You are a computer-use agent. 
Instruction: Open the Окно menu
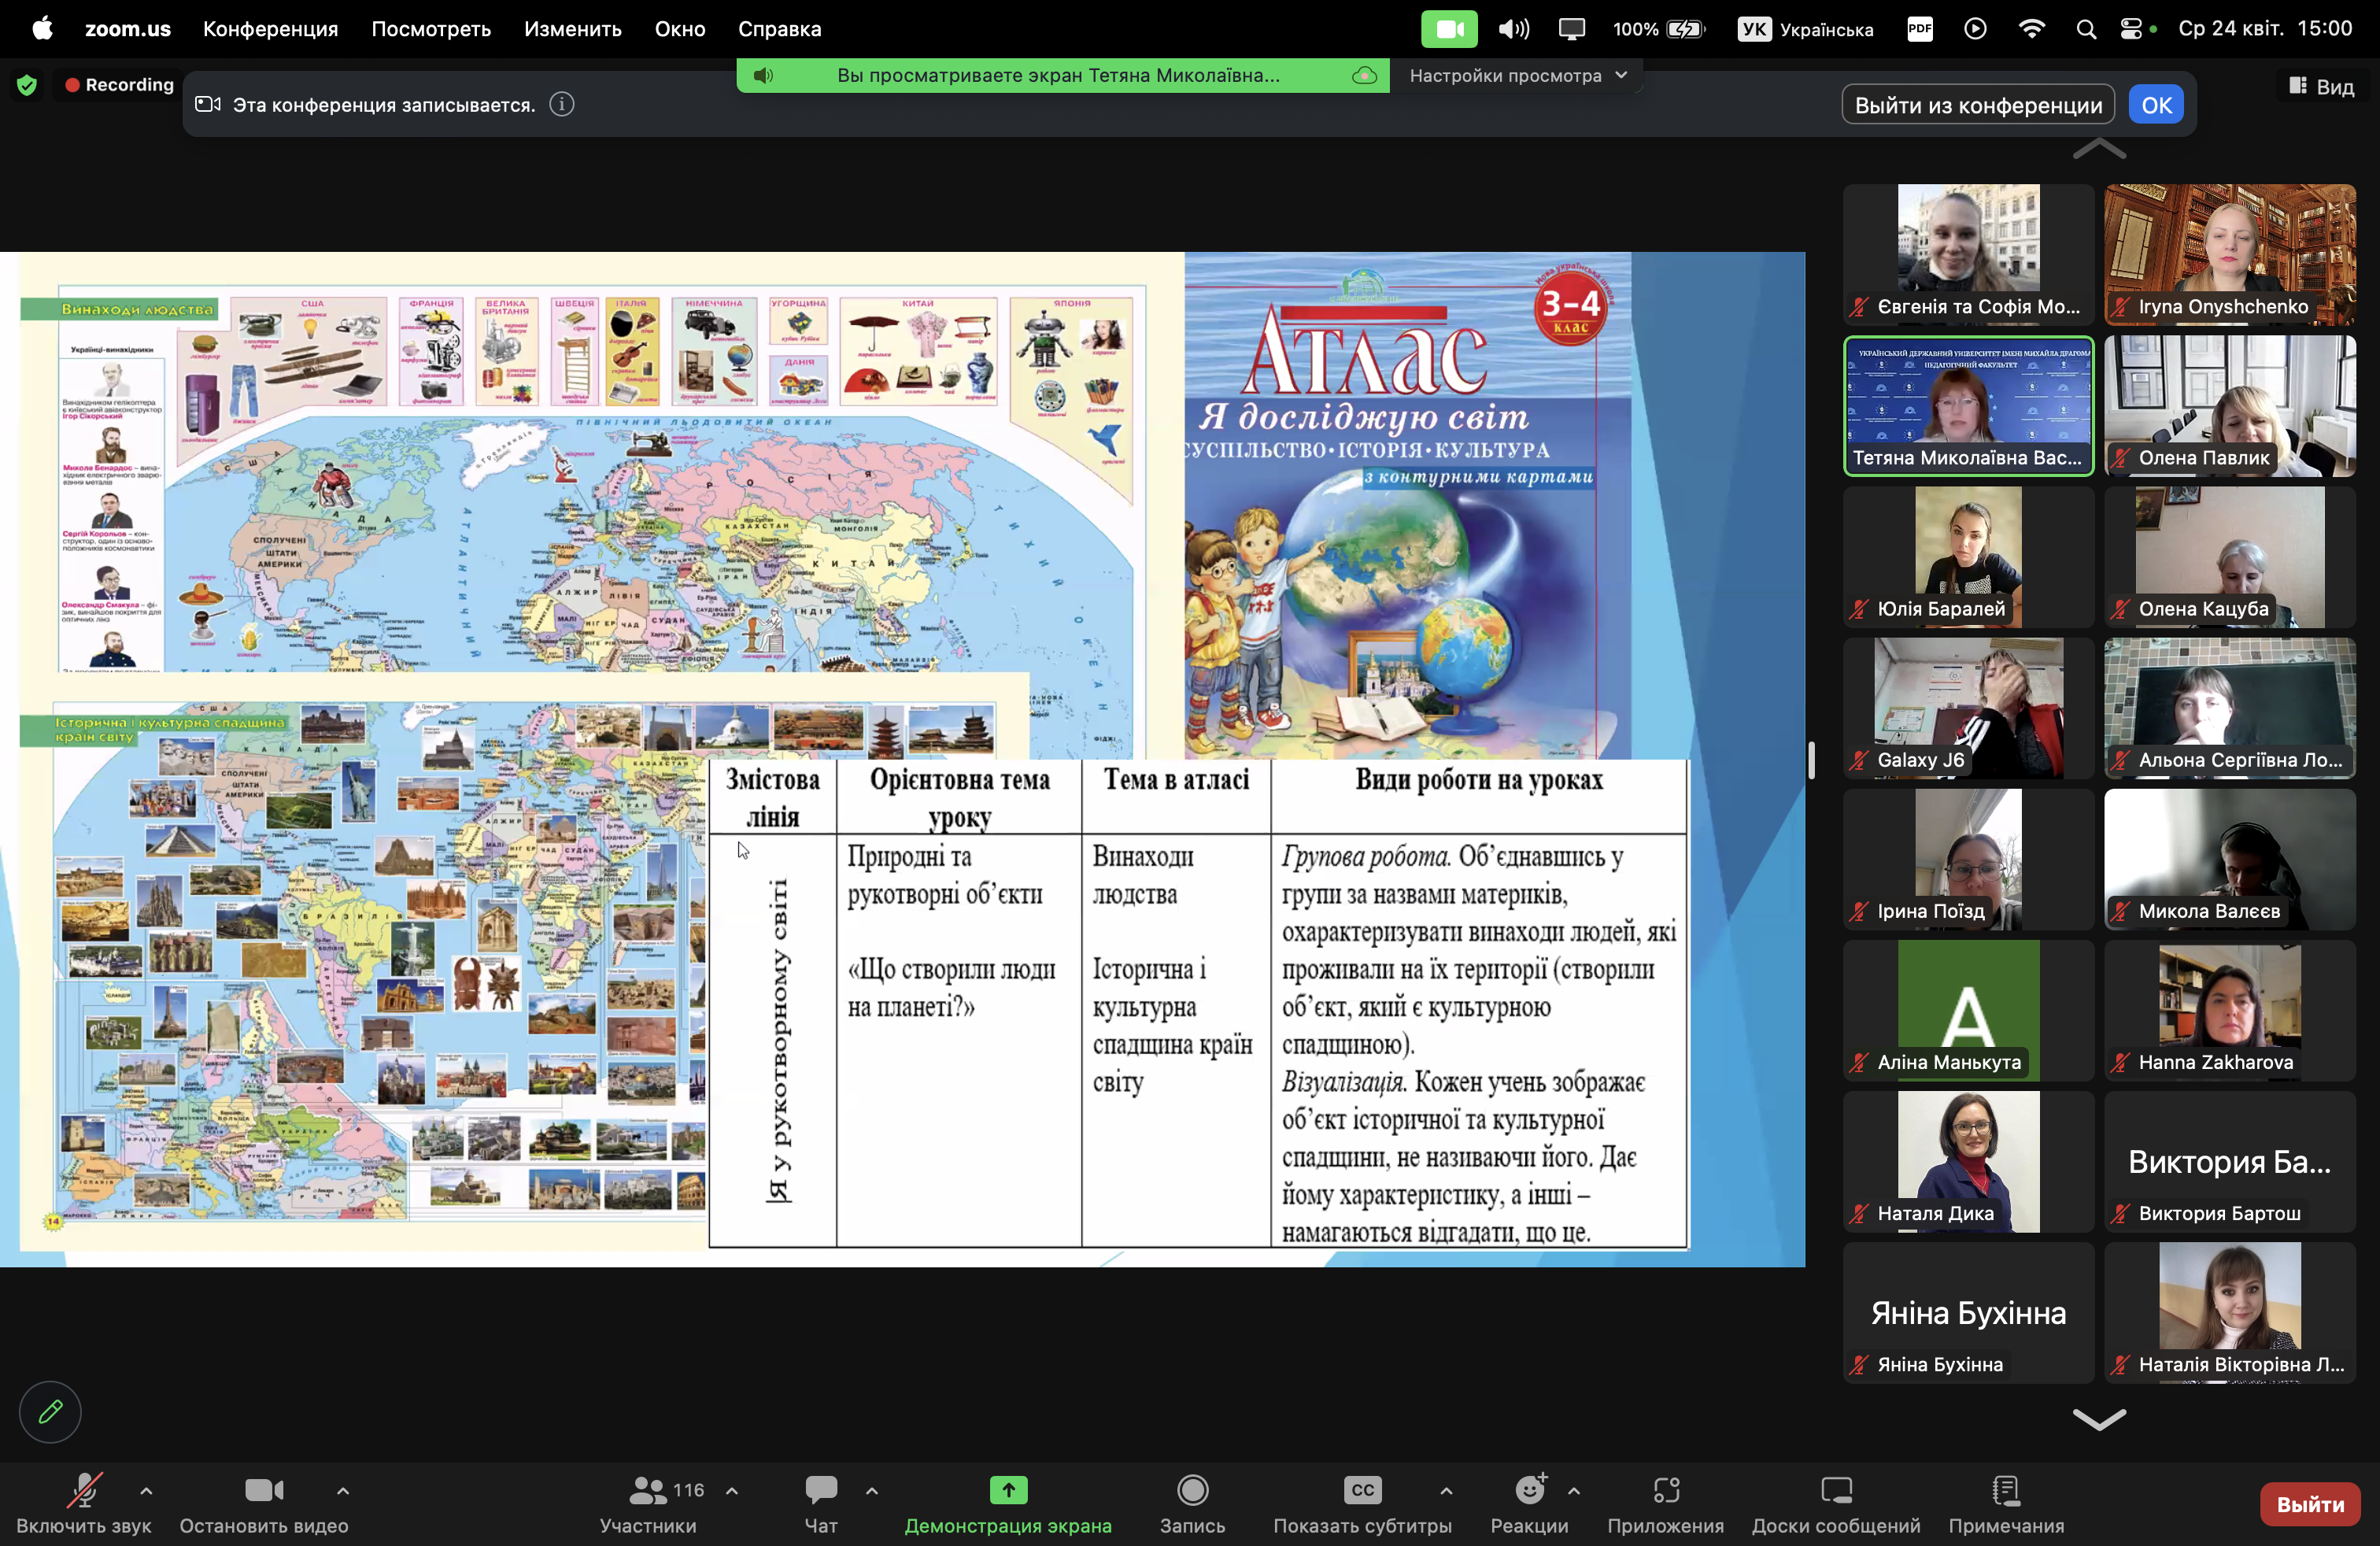coord(680,28)
